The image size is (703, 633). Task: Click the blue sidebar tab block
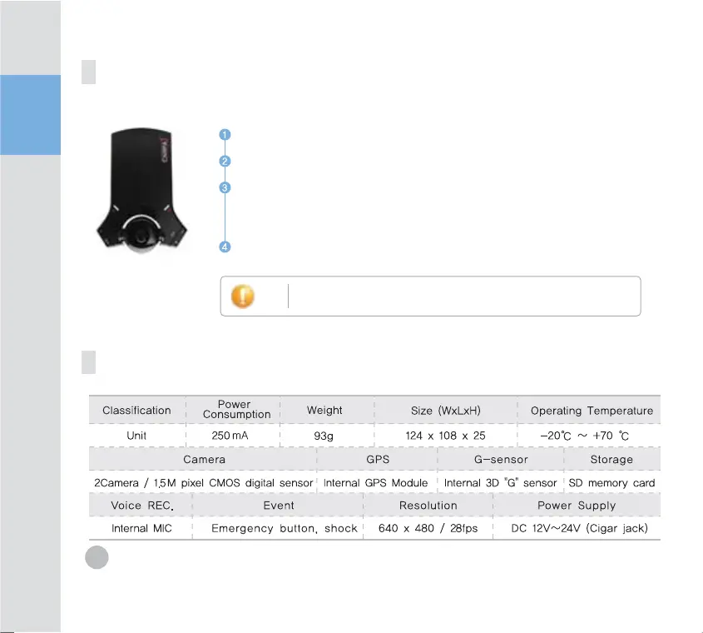[x=31, y=115]
